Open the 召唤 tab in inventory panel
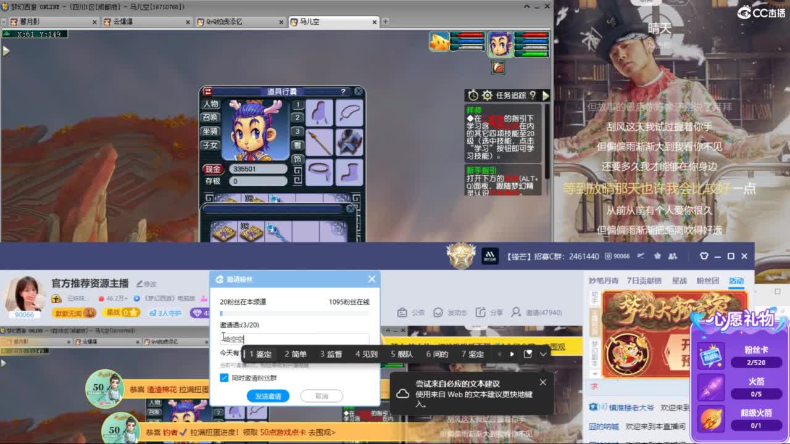Image resolution: width=790 pixels, height=444 pixels. pyautogui.click(x=210, y=117)
